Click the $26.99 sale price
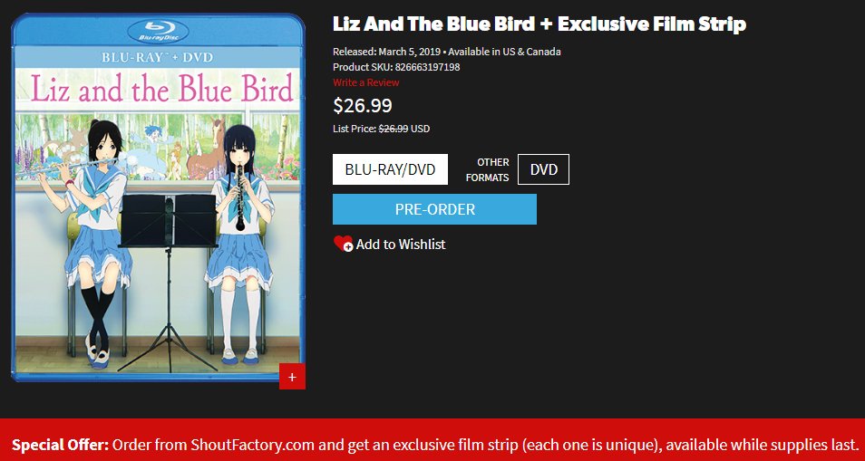This screenshot has height=461, width=865. tap(363, 105)
